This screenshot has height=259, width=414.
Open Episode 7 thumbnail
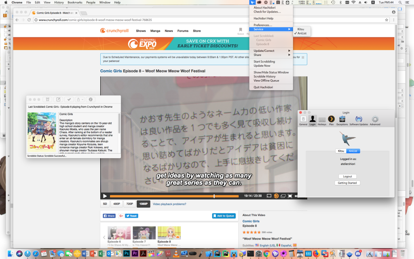click(144, 233)
